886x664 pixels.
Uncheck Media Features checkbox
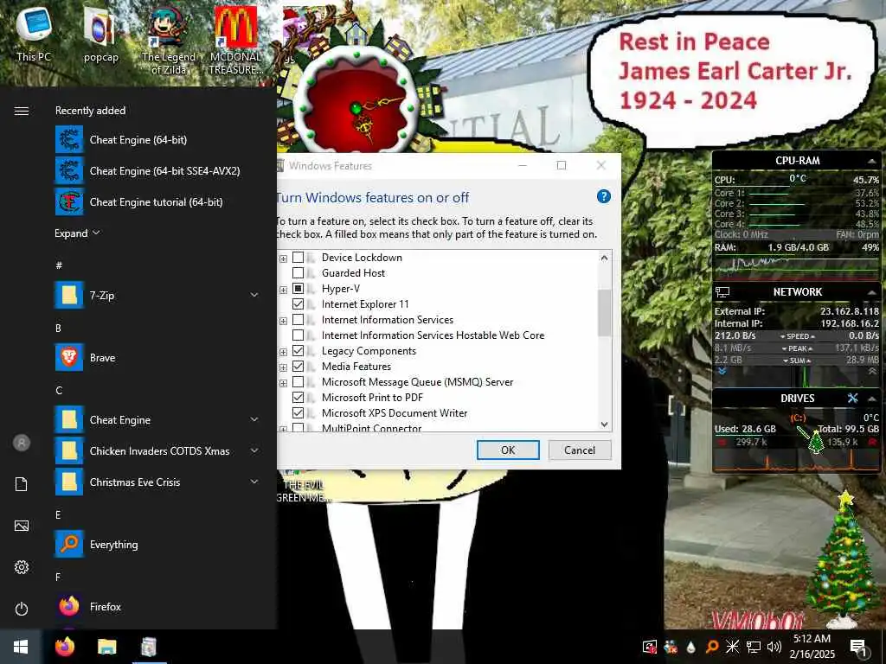click(298, 367)
